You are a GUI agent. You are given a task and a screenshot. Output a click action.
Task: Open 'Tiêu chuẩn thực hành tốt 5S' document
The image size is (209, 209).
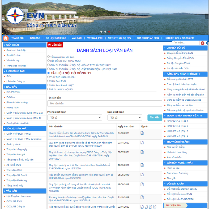pyautogui.click(x=81, y=176)
